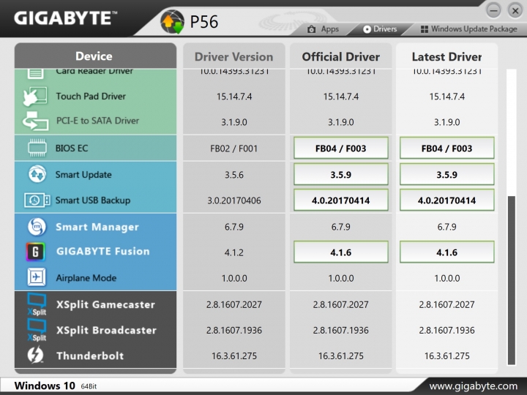
Task: Click the vertical scrollbar thumb
Action: point(511,280)
